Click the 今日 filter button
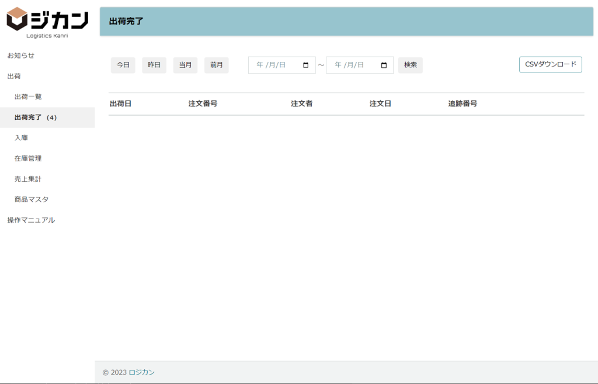 coord(123,65)
